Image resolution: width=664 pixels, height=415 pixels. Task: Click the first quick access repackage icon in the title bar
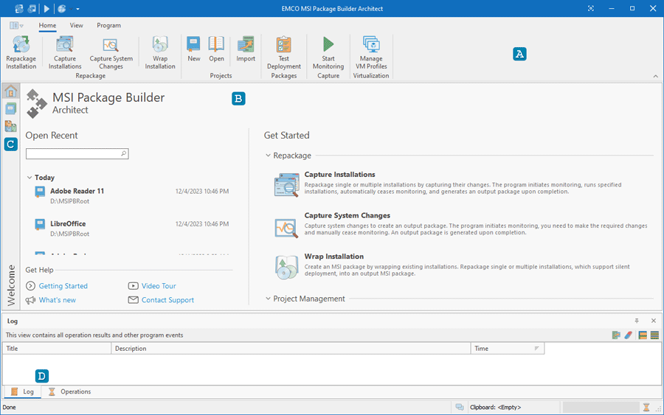click(19, 8)
